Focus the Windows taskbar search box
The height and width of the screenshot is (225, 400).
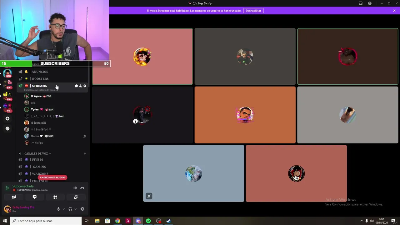tap(46, 221)
